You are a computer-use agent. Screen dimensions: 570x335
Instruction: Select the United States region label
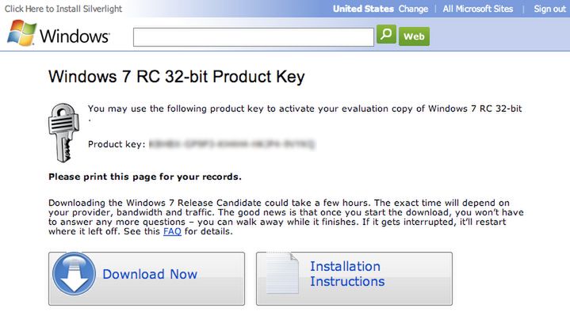tap(363, 9)
